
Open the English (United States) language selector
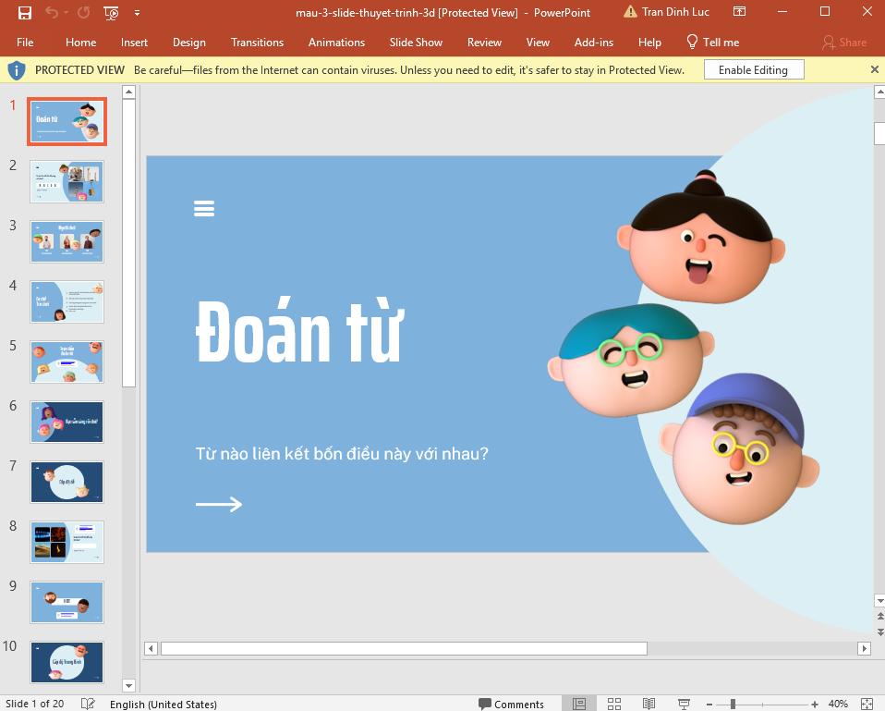tap(164, 704)
